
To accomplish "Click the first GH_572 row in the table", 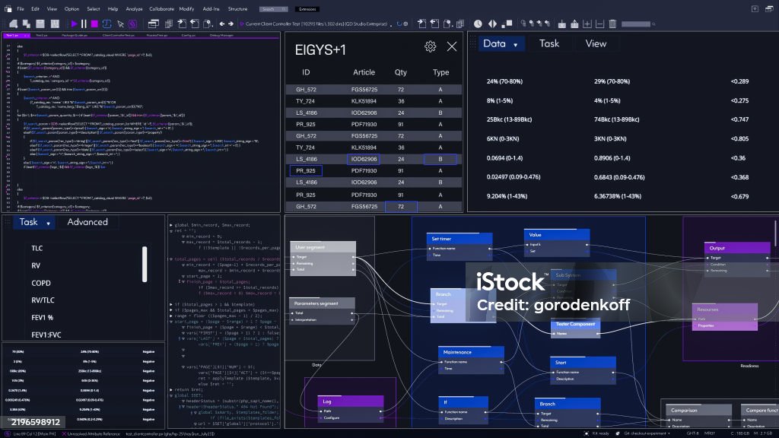I will (374, 90).
